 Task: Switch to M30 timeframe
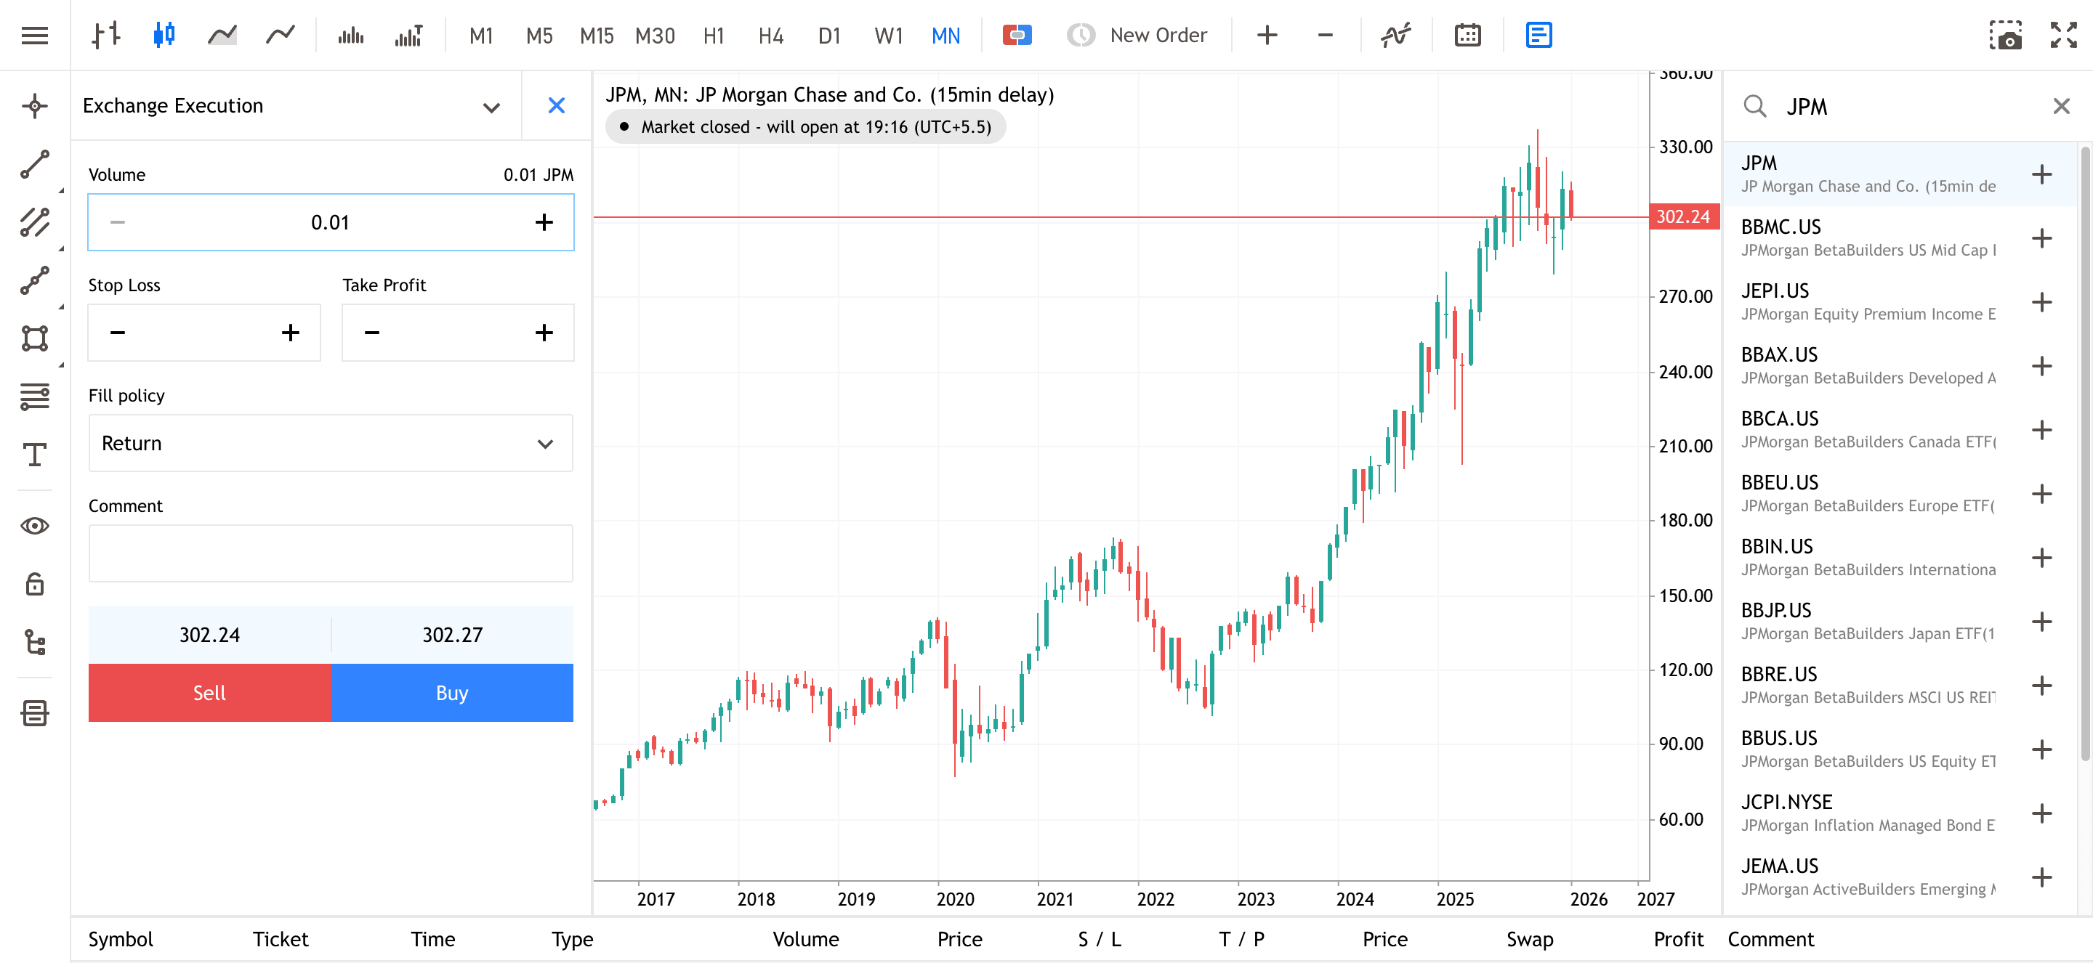[x=655, y=36]
